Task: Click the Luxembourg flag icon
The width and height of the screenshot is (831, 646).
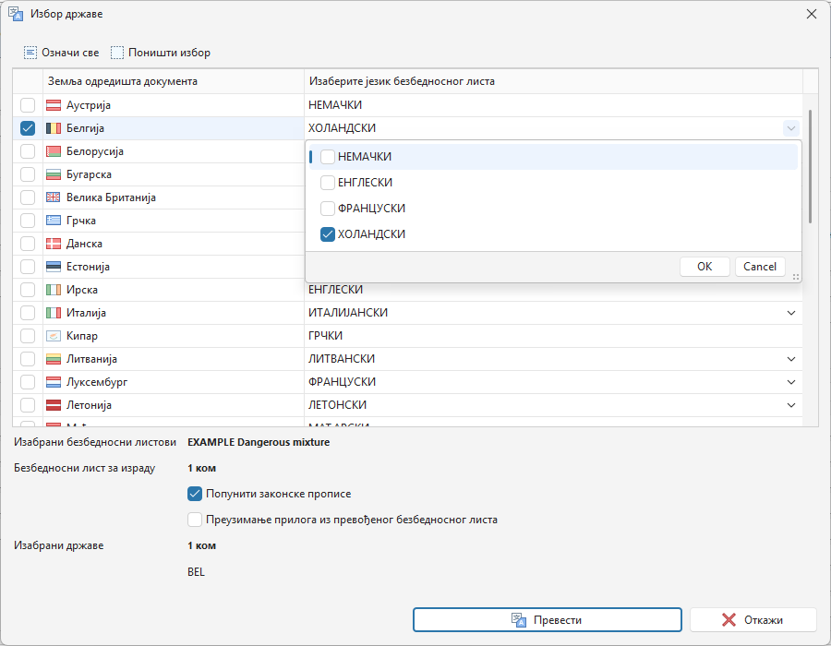Action: (54, 382)
